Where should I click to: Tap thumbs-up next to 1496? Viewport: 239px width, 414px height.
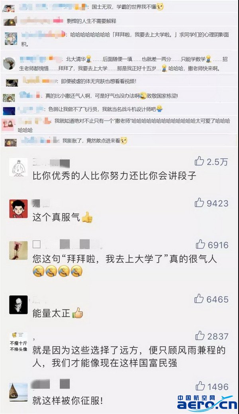[x=200, y=386]
